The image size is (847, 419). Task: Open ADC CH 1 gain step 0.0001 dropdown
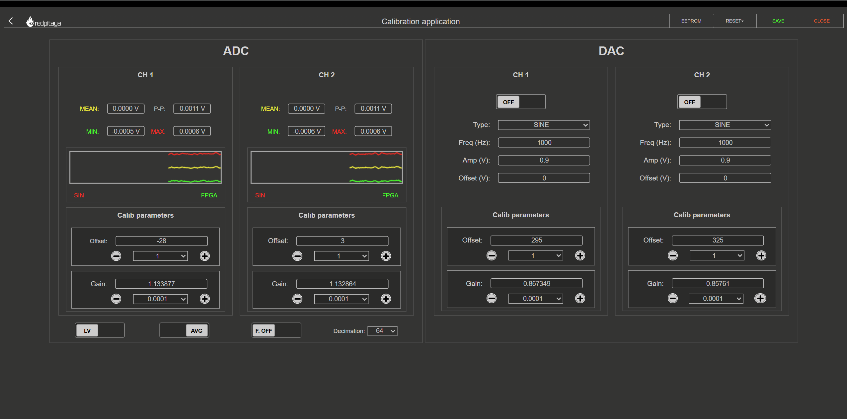[x=160, y=299]
